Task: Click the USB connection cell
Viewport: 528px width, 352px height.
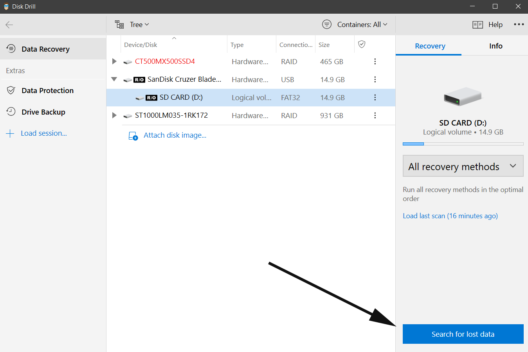Action: coord(287,80)
